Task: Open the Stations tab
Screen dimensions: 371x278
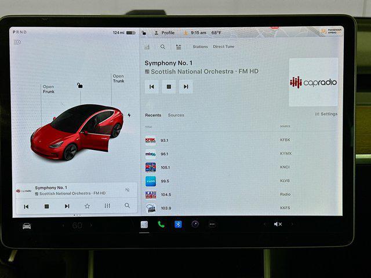Action: (200, 47)
